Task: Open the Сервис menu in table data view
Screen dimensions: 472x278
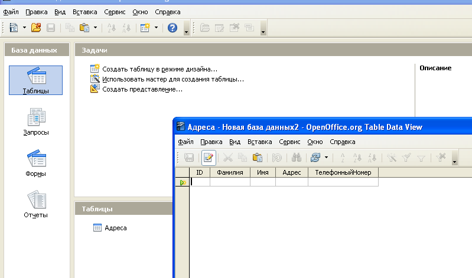Action: coord(289,142)
